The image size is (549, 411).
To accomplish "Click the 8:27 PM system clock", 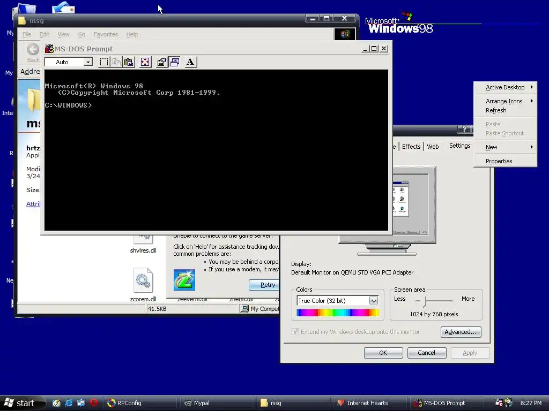I will [531, 403].
